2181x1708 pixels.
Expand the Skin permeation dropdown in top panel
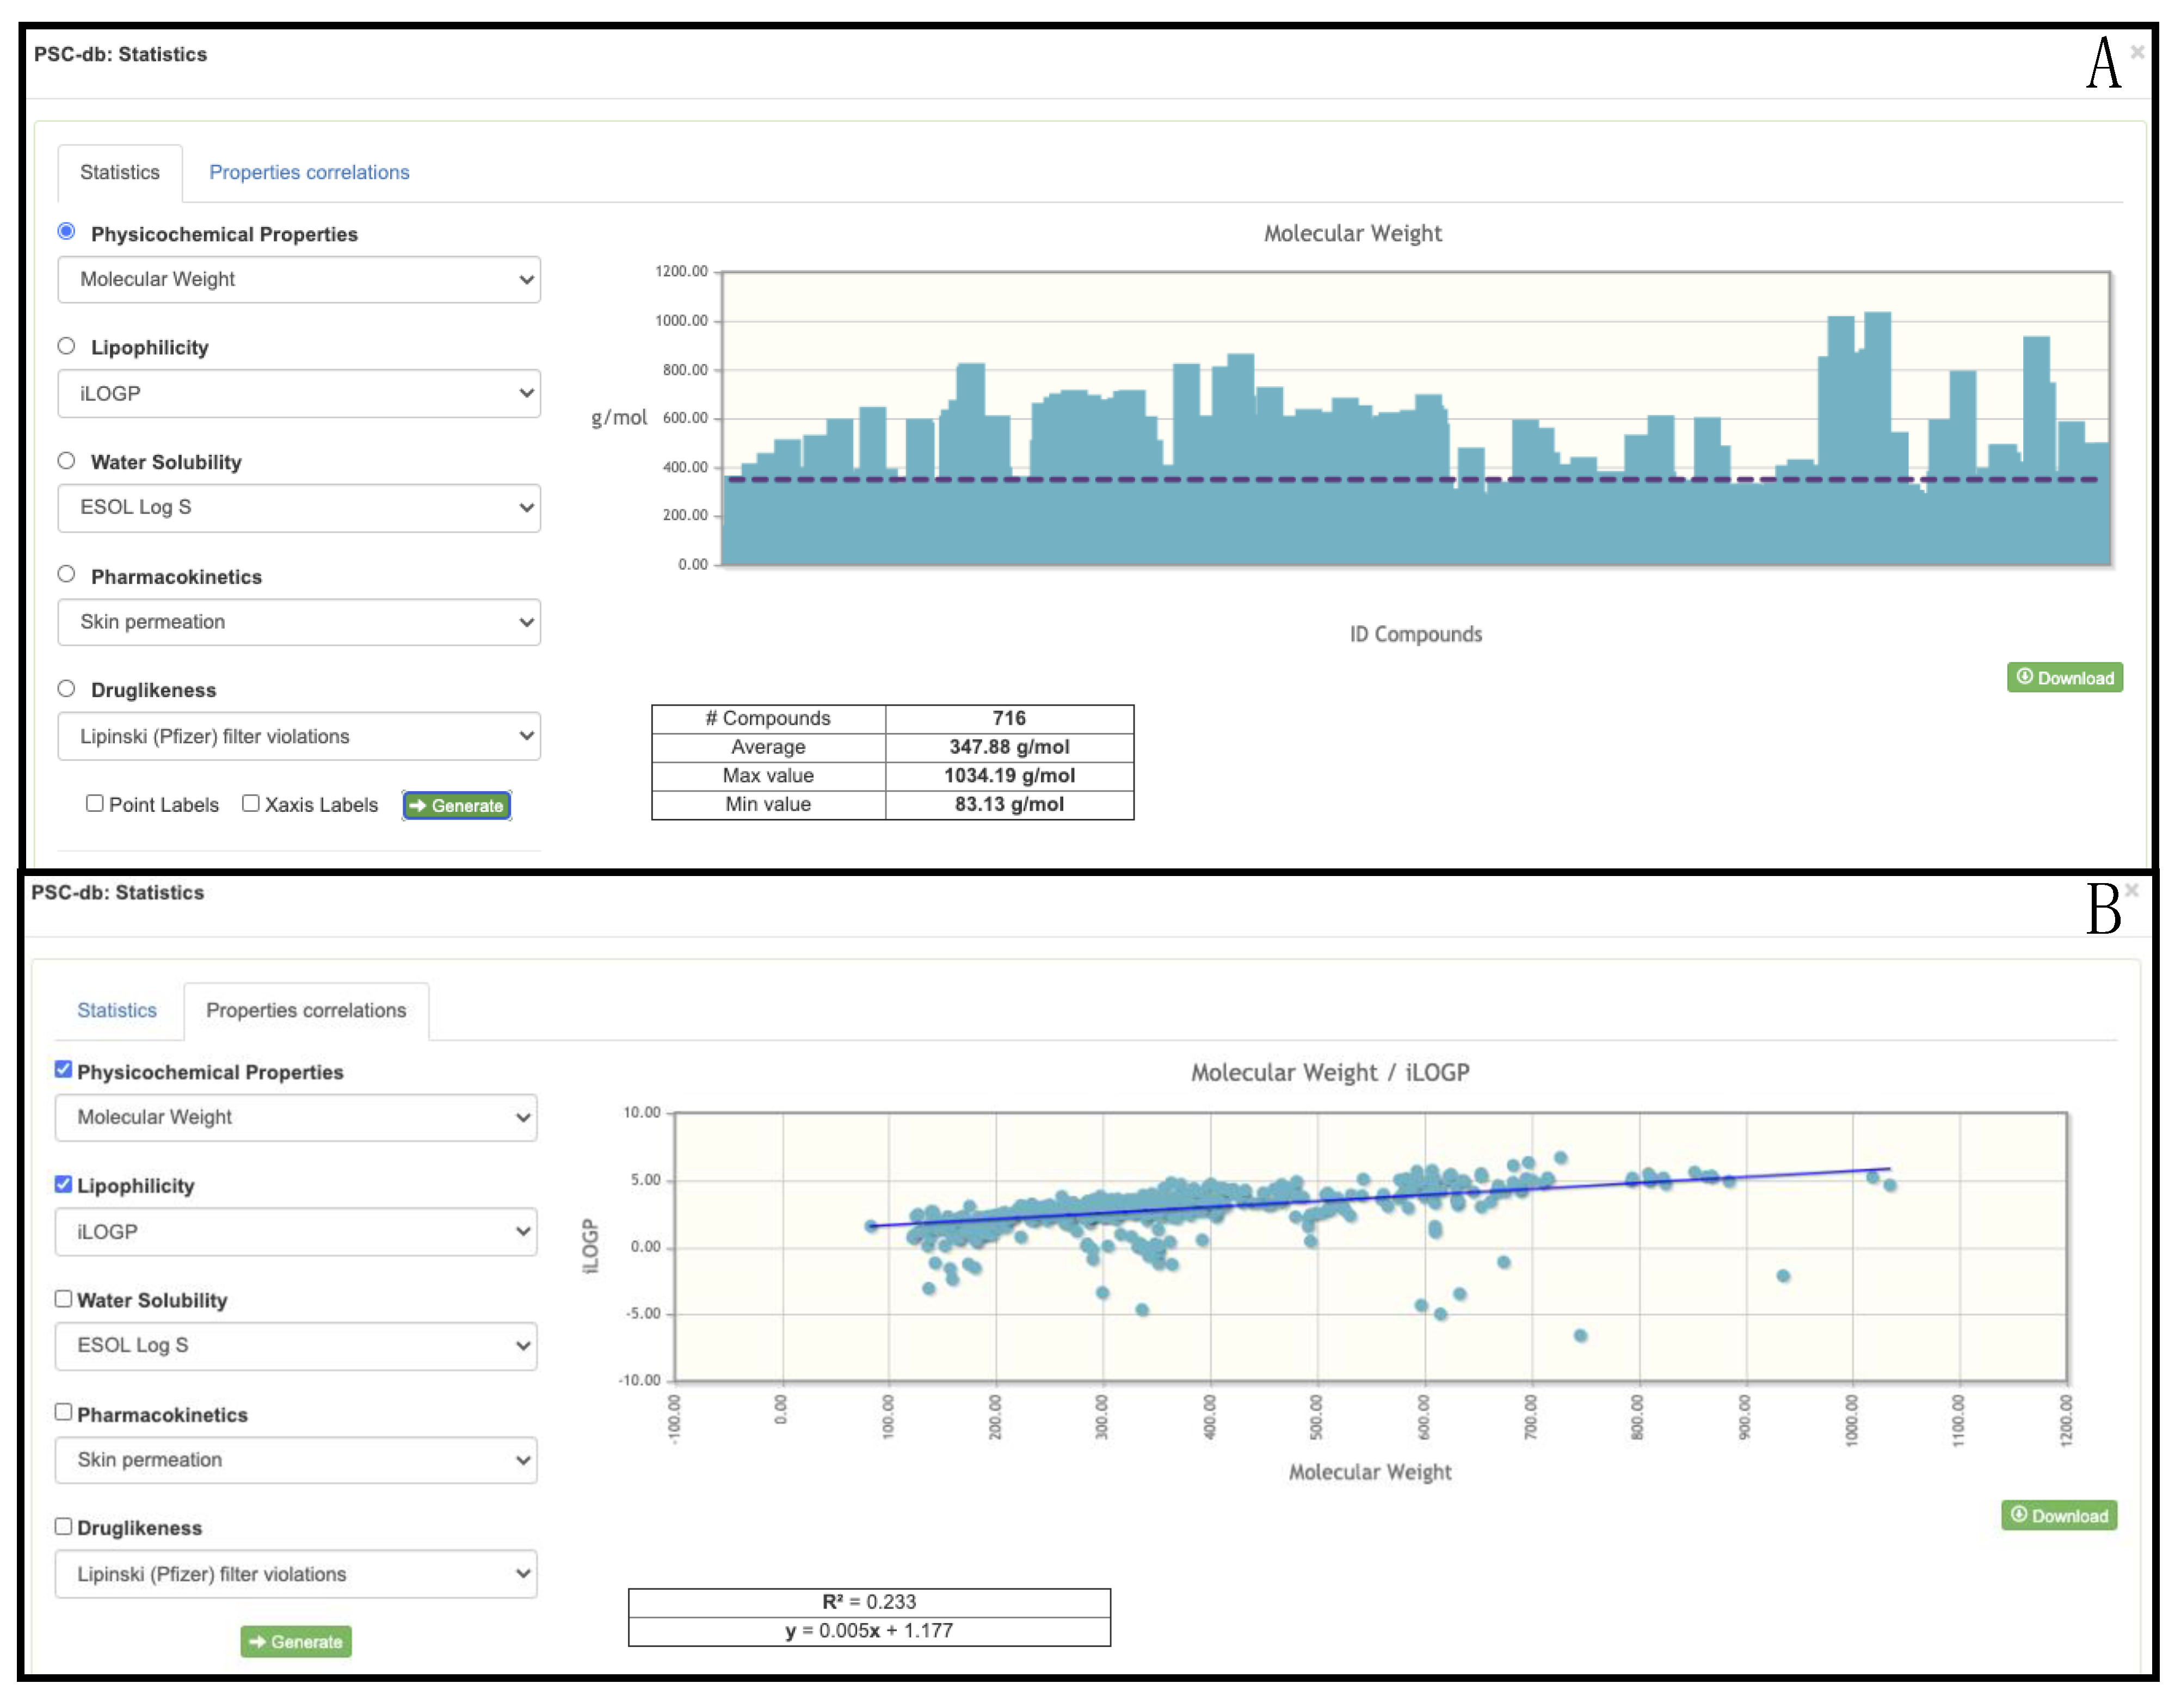click(x=298, y=622)
